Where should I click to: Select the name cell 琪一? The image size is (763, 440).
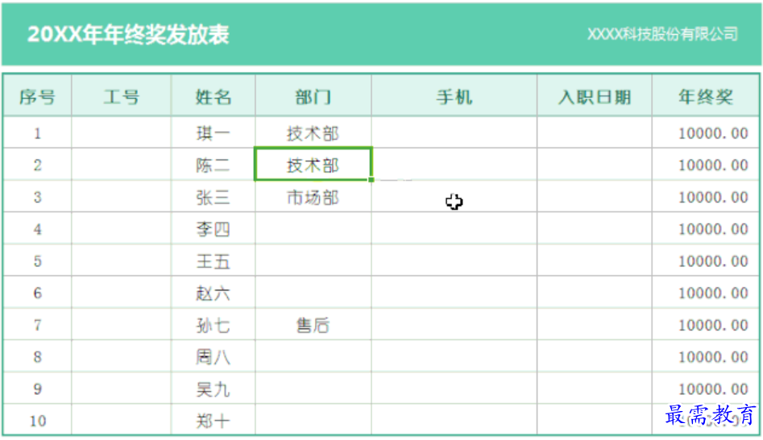(x=214, y=132)
